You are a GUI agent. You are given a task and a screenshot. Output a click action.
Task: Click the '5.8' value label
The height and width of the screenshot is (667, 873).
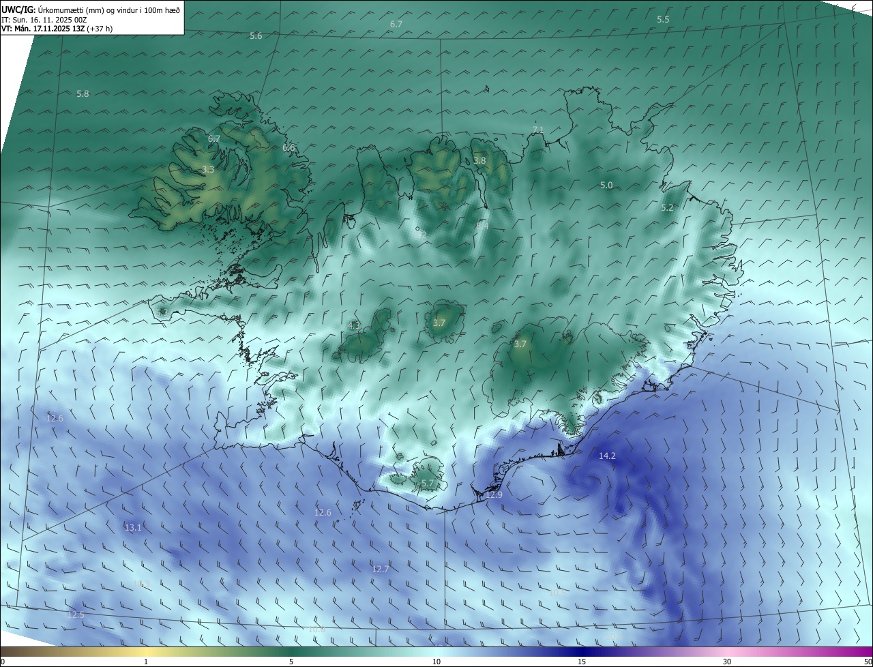point(83,93)
